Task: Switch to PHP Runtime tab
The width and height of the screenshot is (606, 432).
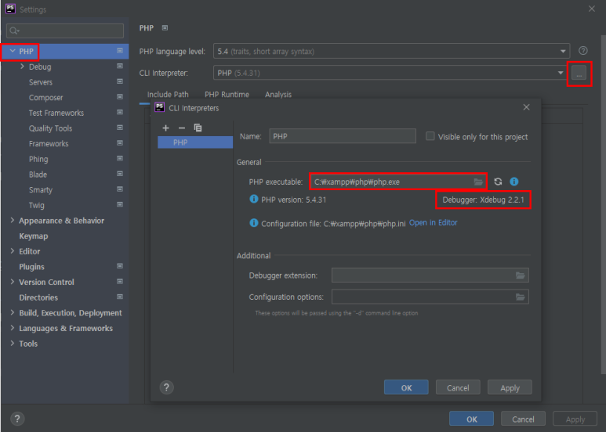Action: (227, 95)
